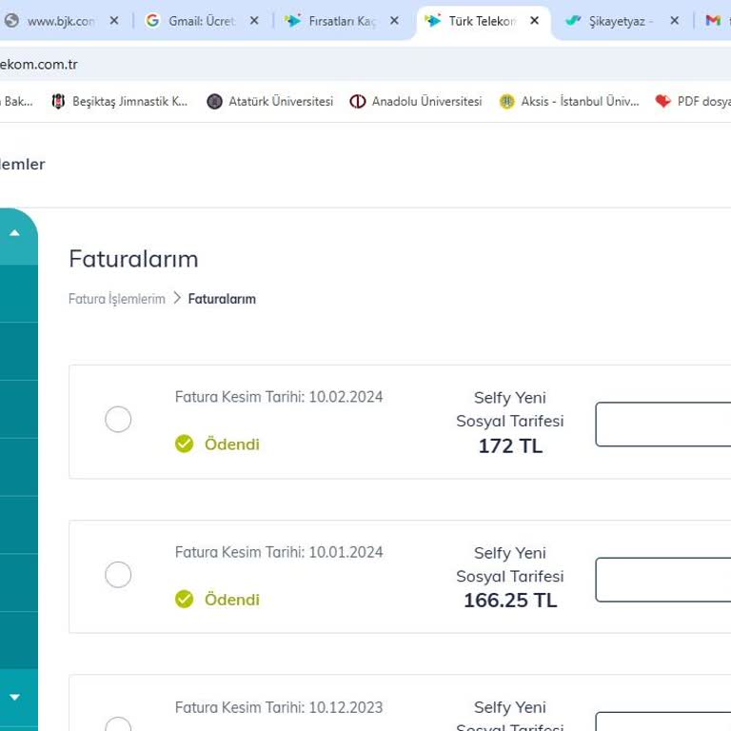Viewport: 731px width, 731px height.
Task: Open PDF dosya bookmark
Action: pyautogui.click(x=693, y=101)
